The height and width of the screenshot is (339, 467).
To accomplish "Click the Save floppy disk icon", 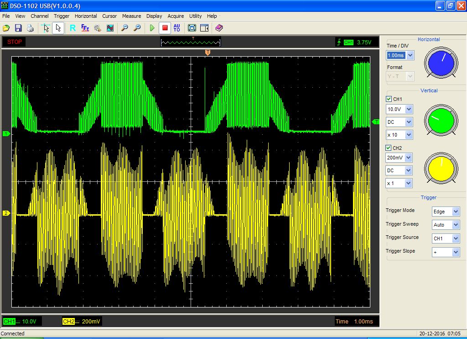I will click(18, 28).
